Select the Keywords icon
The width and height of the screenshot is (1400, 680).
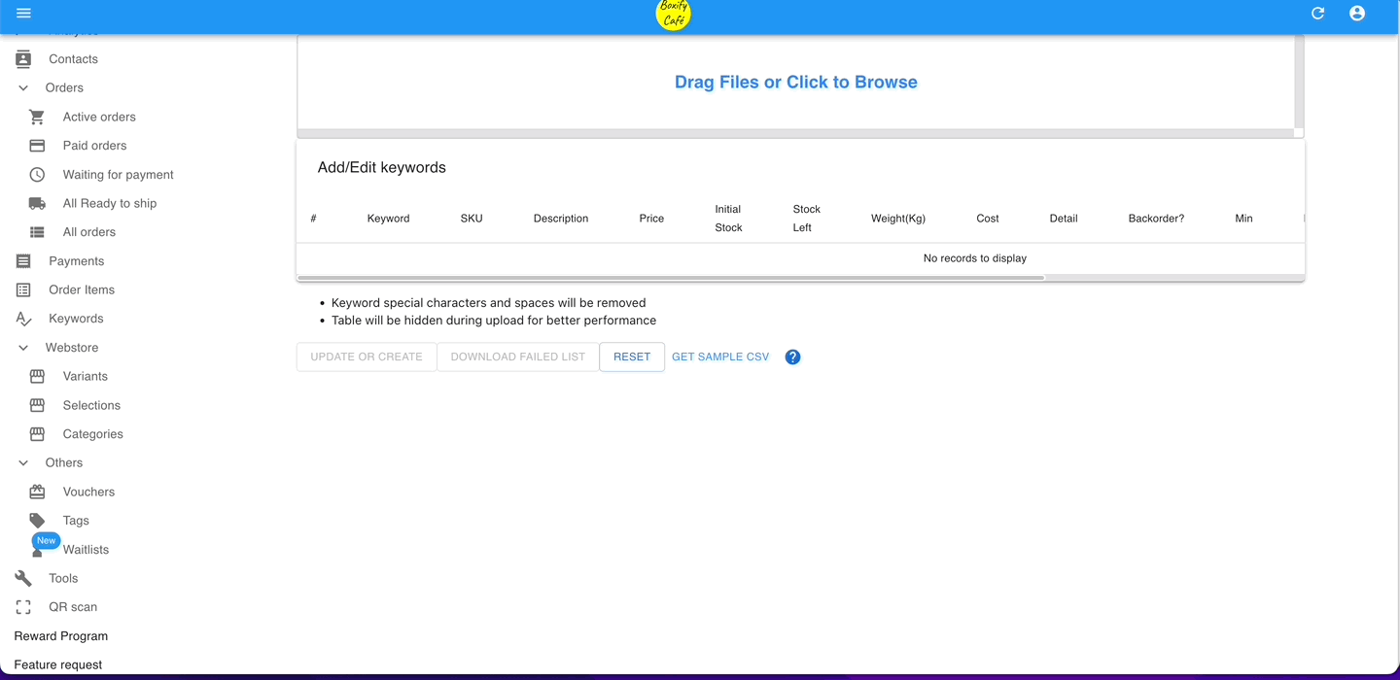[x=22, y=318]
